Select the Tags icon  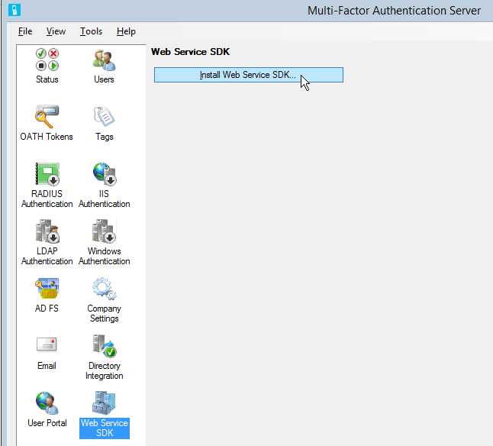(x=104, y=116)
